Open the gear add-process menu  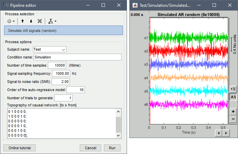(x=11, y=21)
